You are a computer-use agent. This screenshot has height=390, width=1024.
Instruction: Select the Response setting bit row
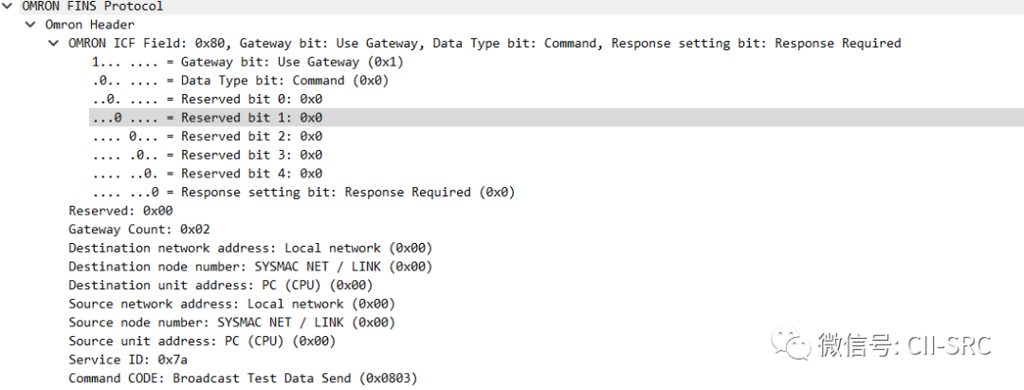tap(303, 192)
